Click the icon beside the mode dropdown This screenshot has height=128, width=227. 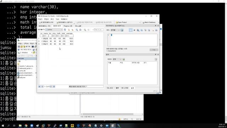122,30
